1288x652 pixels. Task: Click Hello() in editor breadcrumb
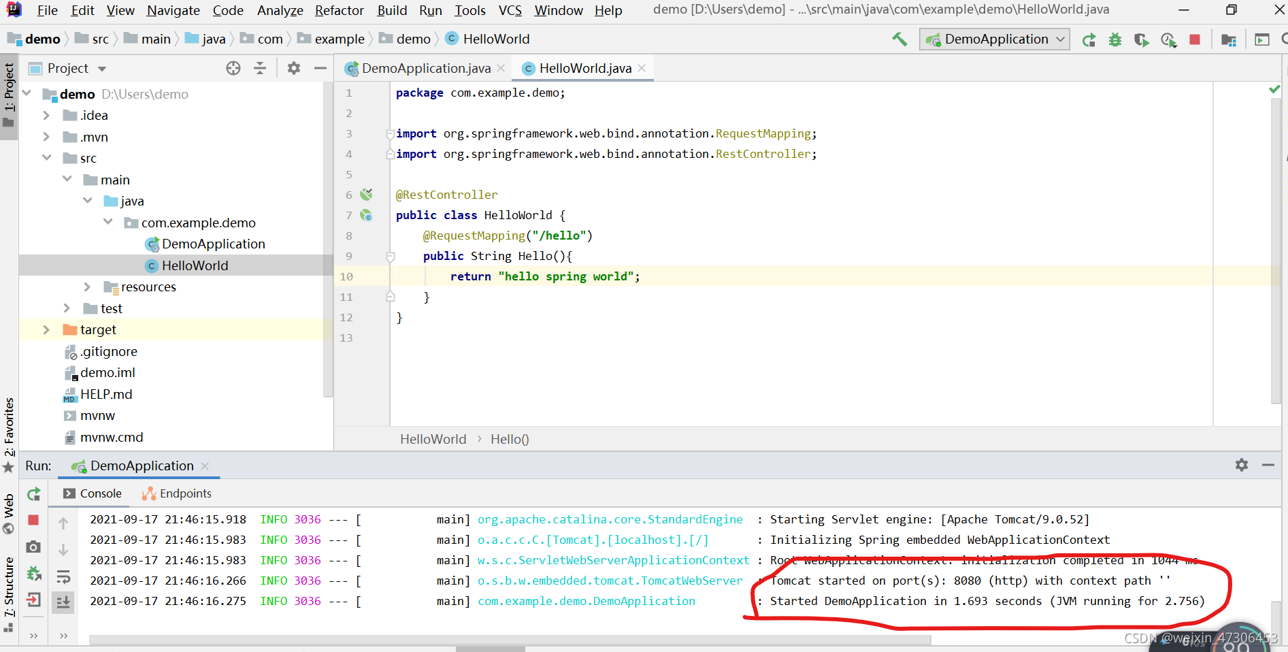click(x=510, y=439)
